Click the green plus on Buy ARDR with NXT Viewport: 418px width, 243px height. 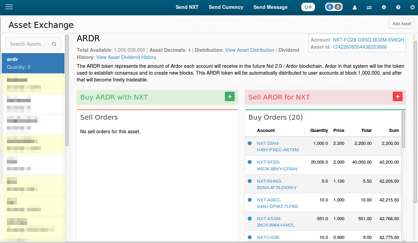[230, 97]
